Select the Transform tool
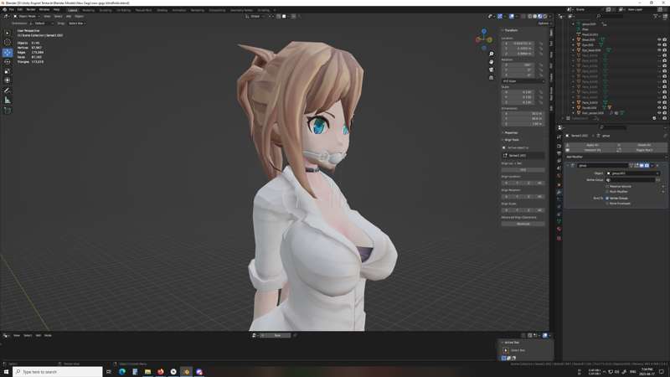This screenshot has width=670, height=377. [8, 80]
